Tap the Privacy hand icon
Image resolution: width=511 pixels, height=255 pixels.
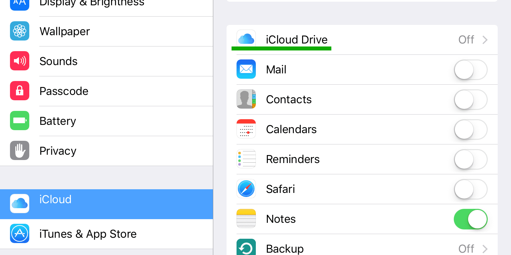point(20,150)
